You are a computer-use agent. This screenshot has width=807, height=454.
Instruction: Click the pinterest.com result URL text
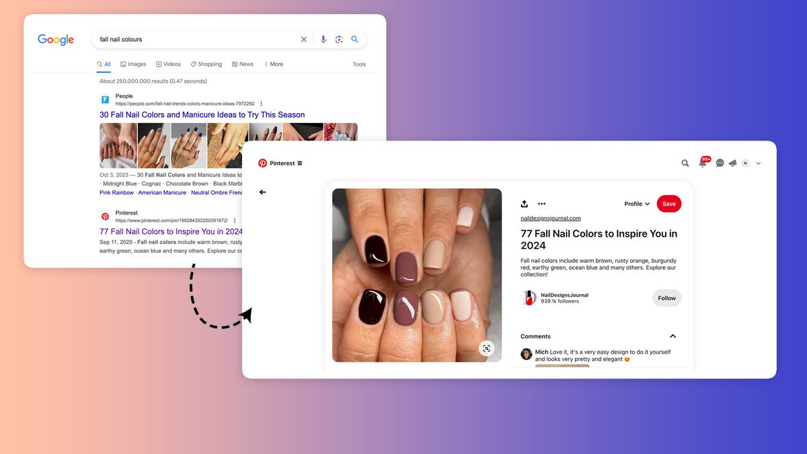click(x=171, y=221)
